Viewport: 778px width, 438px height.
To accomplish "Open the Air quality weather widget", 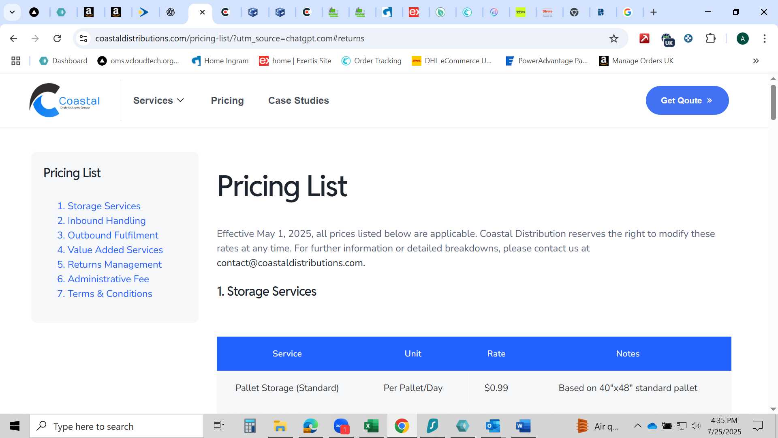I will [597, 426].
